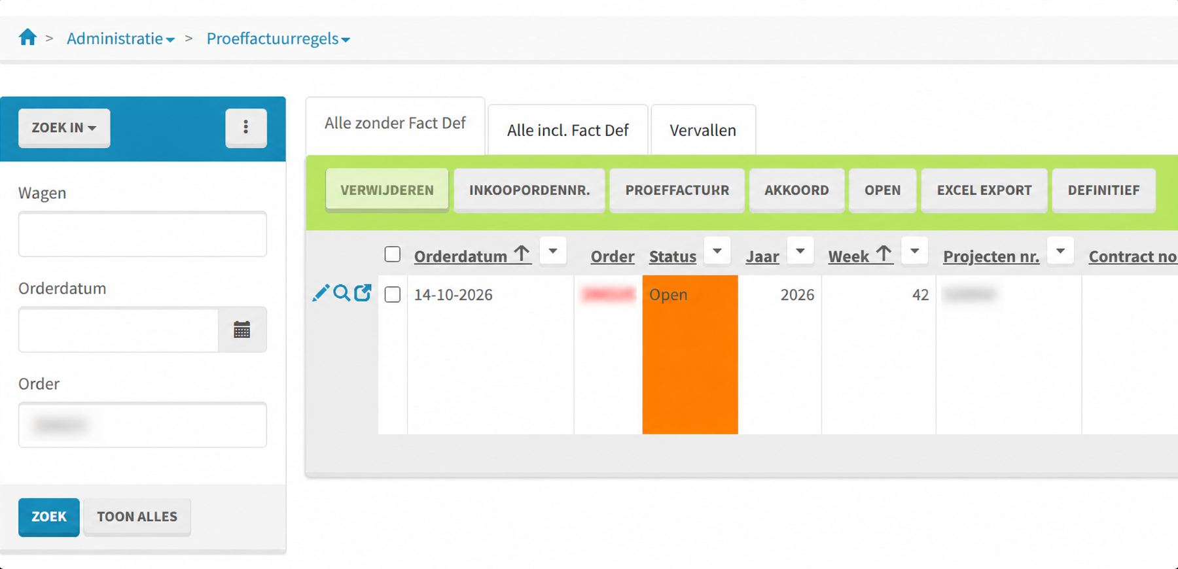1178x569 pixels.
Task: Open Orderdatum column filter dropdown
Action: pyautogui.click(x=553, y=251)
